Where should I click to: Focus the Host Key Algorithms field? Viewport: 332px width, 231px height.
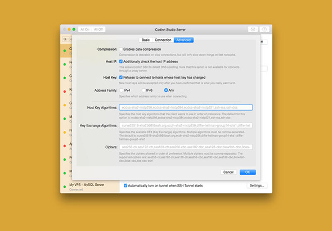(x=186, y=107)
